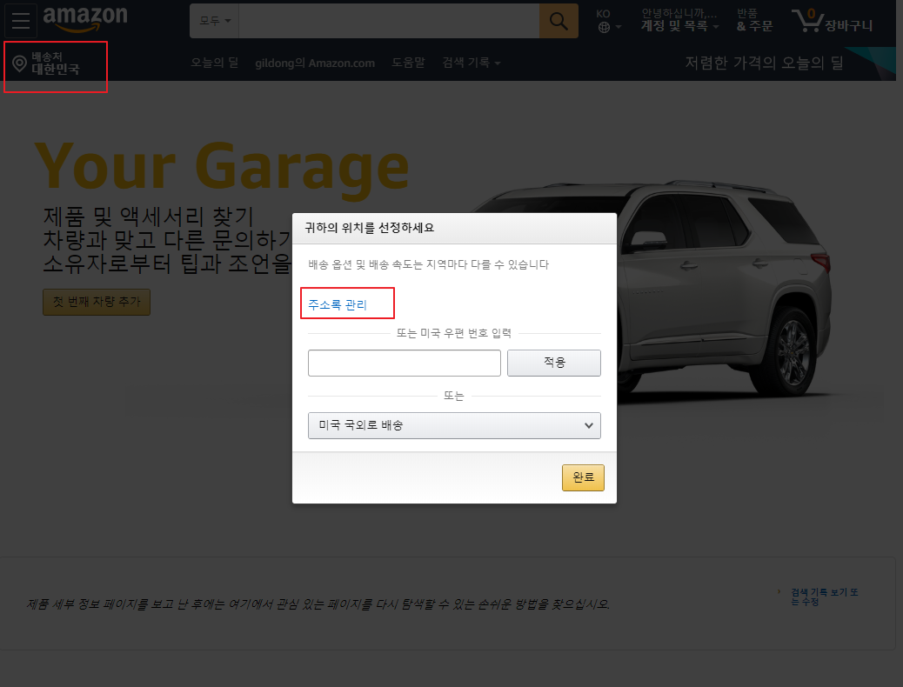Open the cart icon (장바구니)
Screen dimensions: 903x687
833,21
